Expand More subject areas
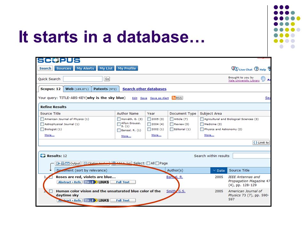The image size is (307, 230). (209, 135)
